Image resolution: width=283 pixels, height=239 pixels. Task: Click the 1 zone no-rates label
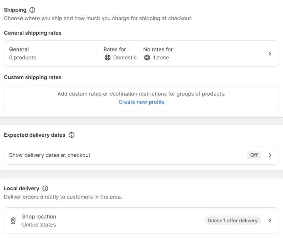coord(161,58)
